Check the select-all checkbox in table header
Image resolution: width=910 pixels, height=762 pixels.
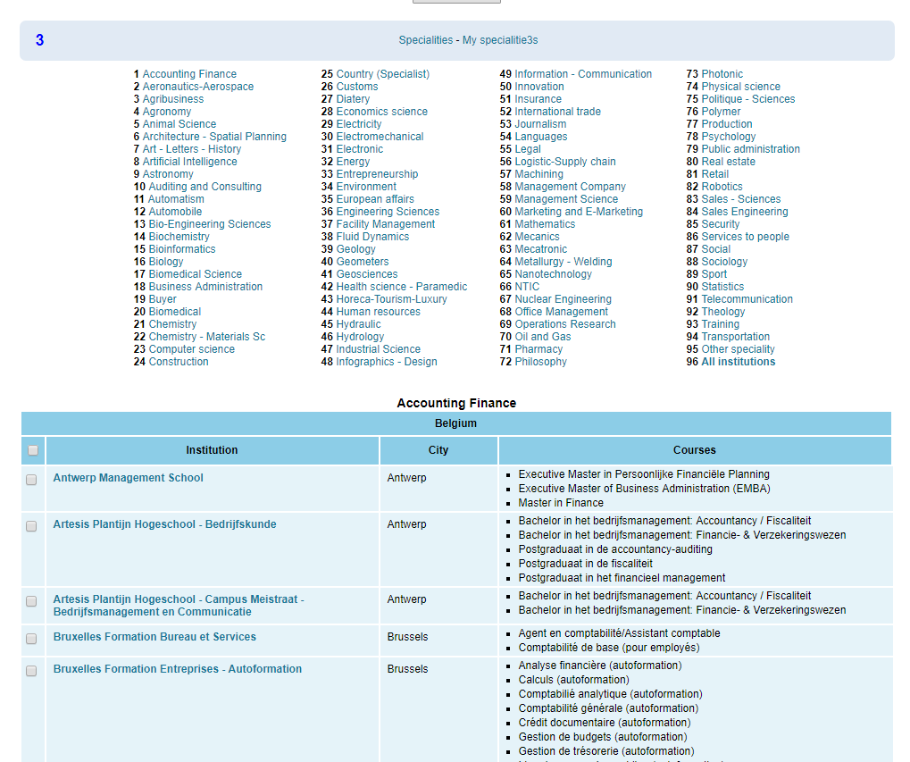(x=32, y=450)
